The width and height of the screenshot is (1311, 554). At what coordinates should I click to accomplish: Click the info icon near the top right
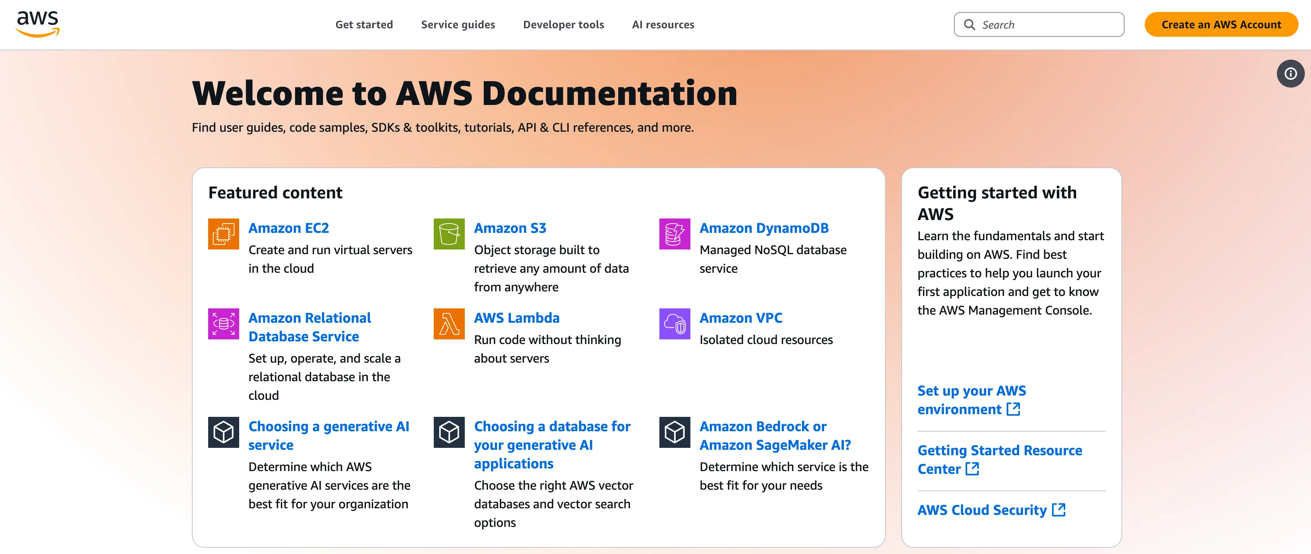point(1290,73)
